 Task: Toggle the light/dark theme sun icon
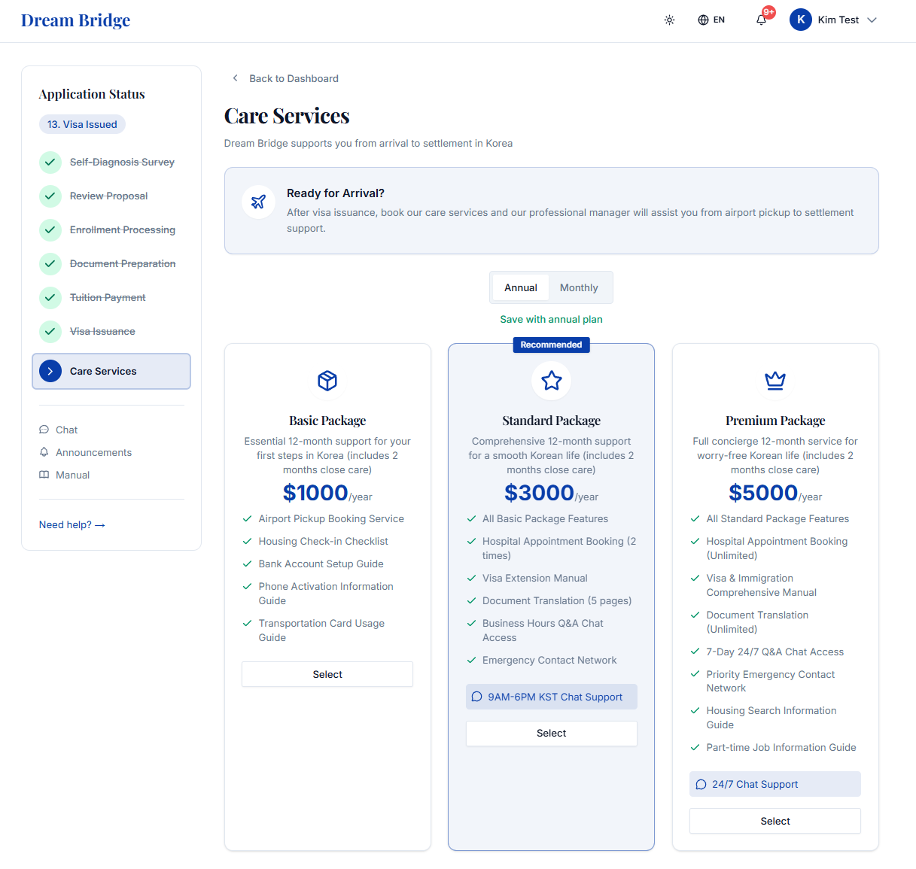[669, 20]
